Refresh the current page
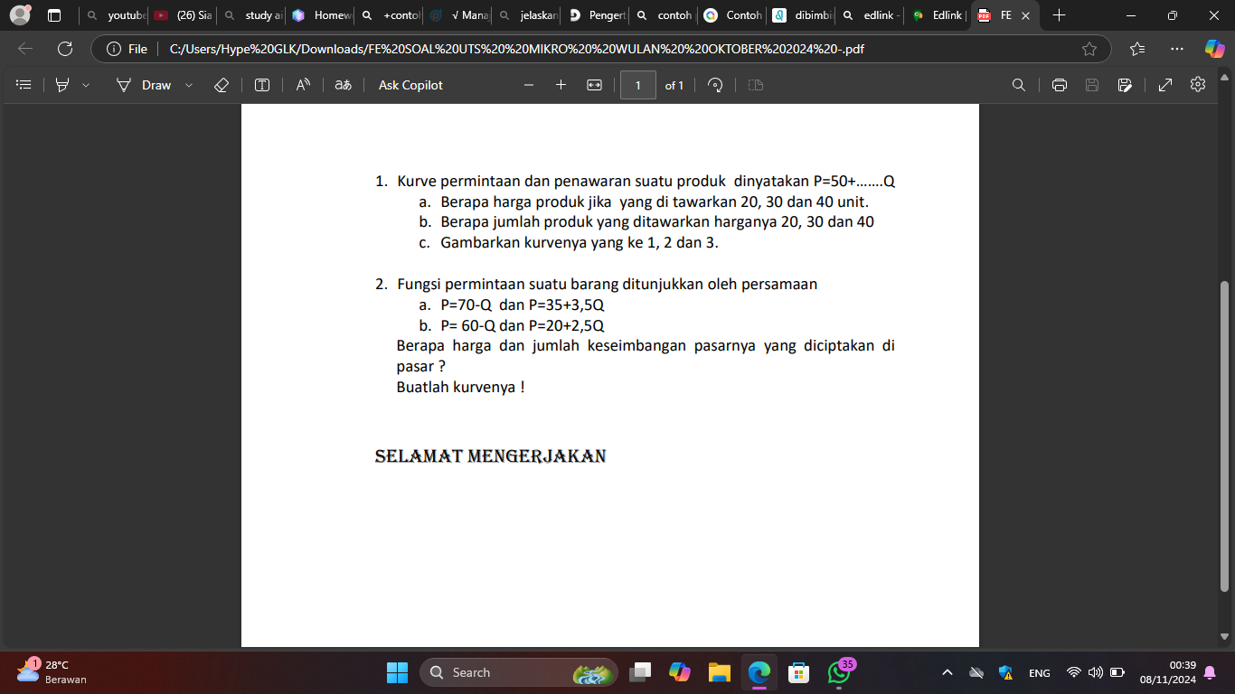The width and height of the screenshot is (1235, 694). pyautogui.click(x=65, y=49)
